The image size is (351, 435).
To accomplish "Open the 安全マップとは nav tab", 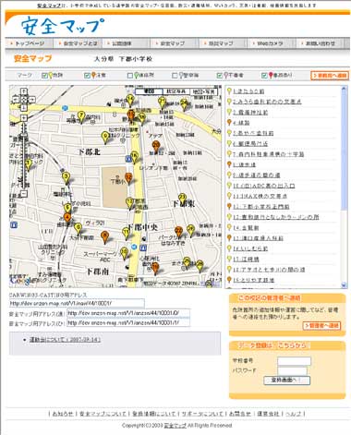I will pyautogui.click(x=78, y=43).
